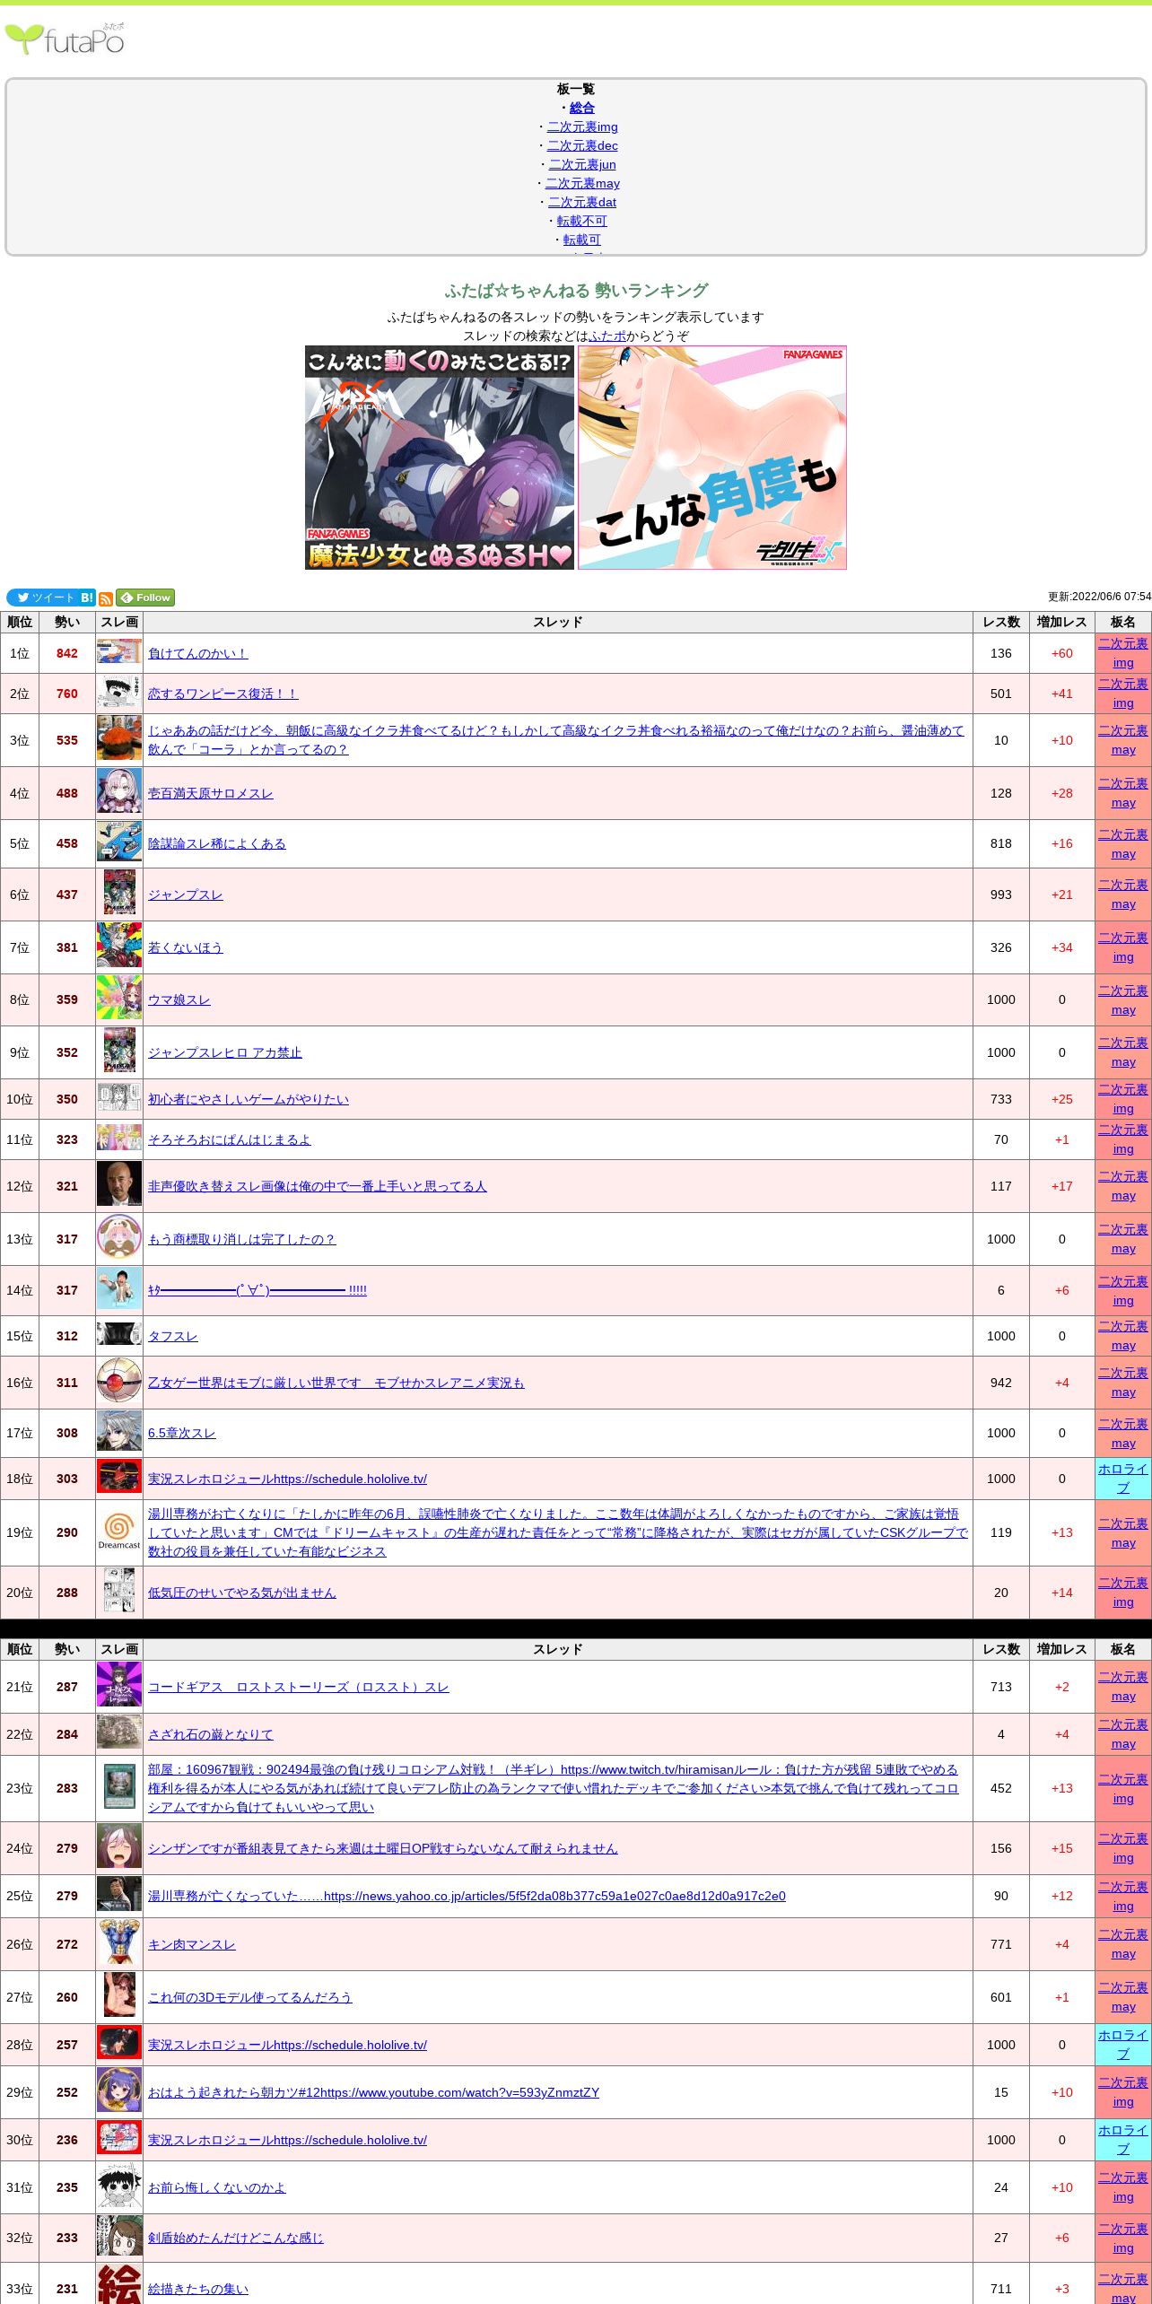
Task: Select 二次元裏dec in the board list
Action: pyautogui.click(x=582, y=145)
